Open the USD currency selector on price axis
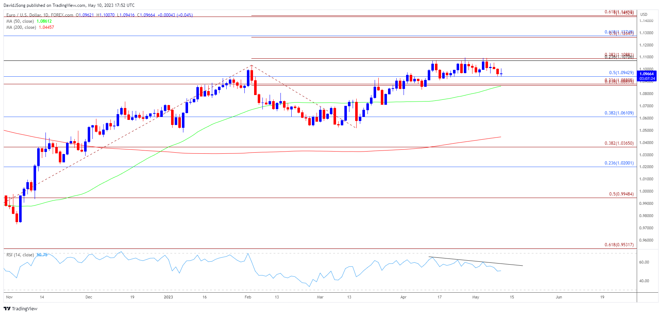 coord(644,14)
